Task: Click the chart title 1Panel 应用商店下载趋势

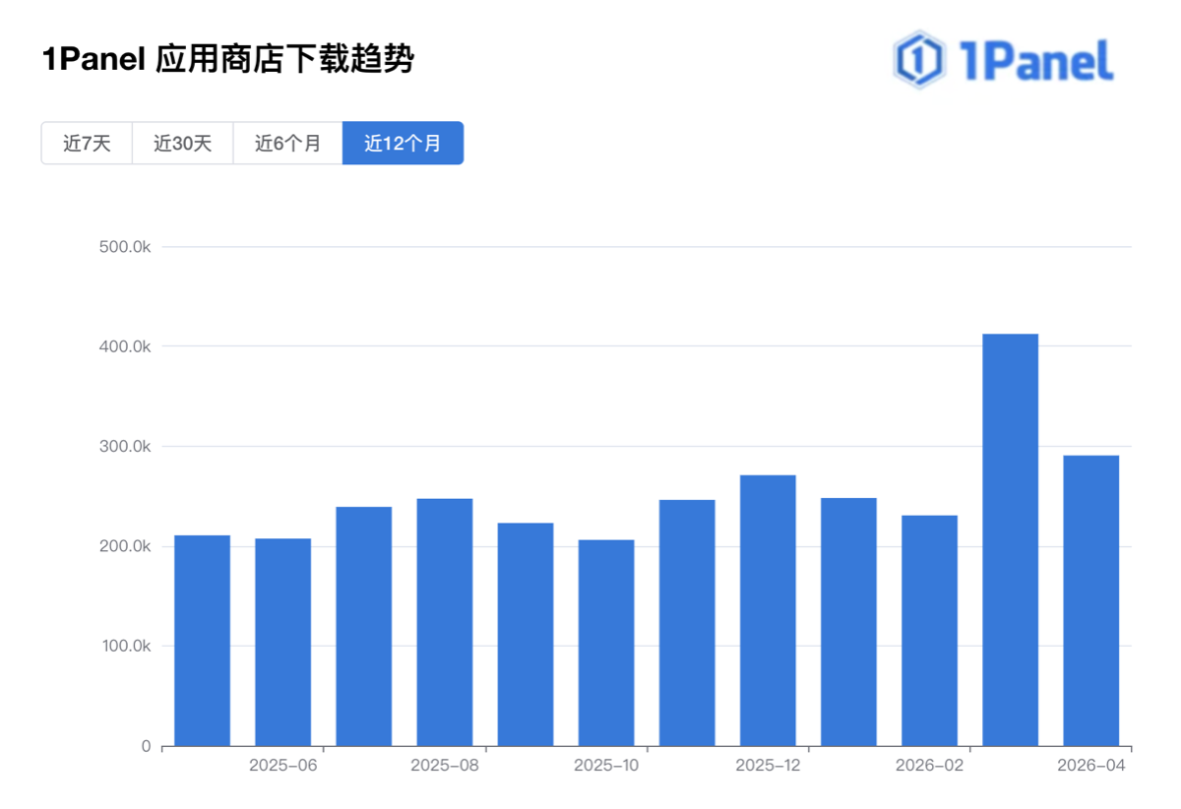Action: coord(229,59)
